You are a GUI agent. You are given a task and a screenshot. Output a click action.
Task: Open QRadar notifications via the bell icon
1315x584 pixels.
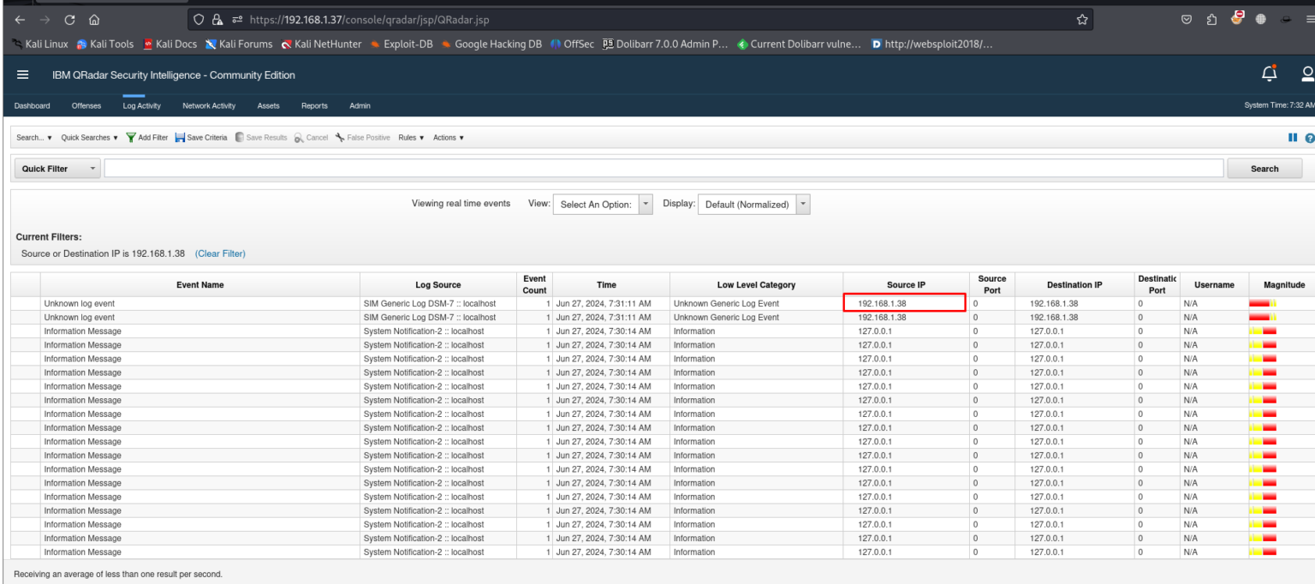tap(1270, 74)
